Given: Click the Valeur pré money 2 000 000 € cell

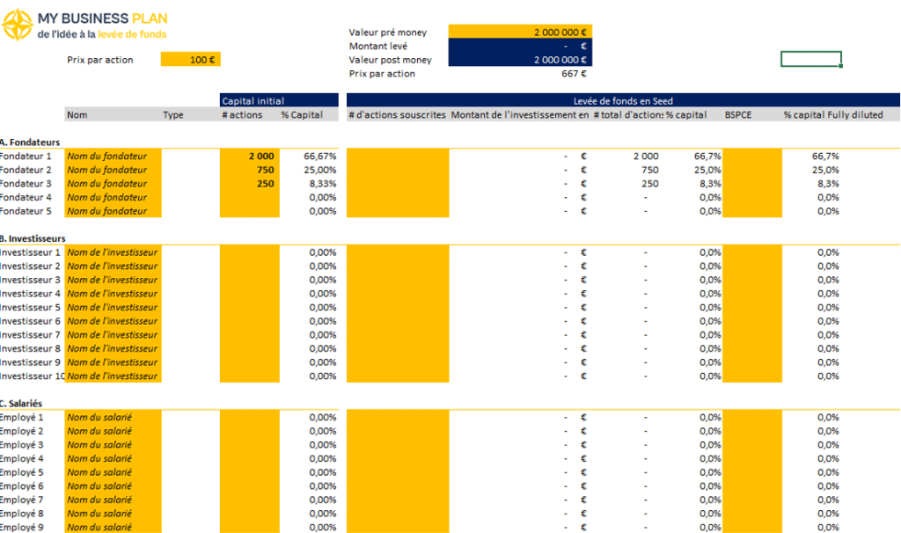Looking at the screenshot, I should [520, 32].
